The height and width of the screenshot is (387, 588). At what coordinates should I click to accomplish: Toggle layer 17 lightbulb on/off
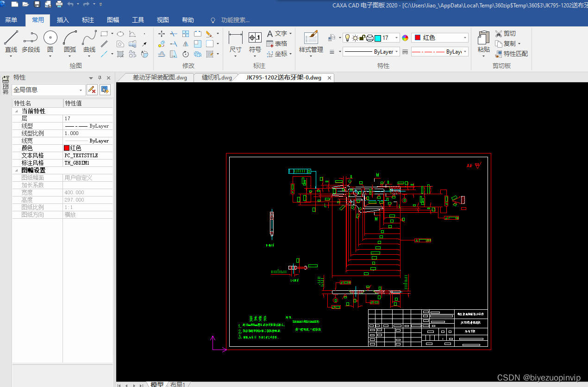click(x=348, y=38)
